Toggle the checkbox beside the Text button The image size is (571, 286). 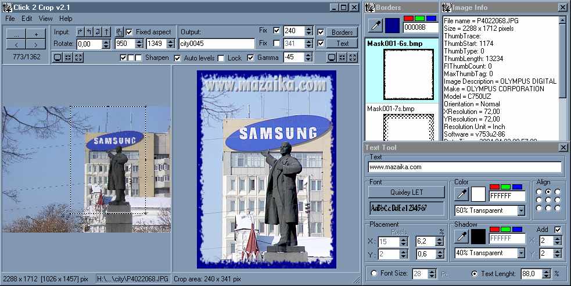[321, 44]
